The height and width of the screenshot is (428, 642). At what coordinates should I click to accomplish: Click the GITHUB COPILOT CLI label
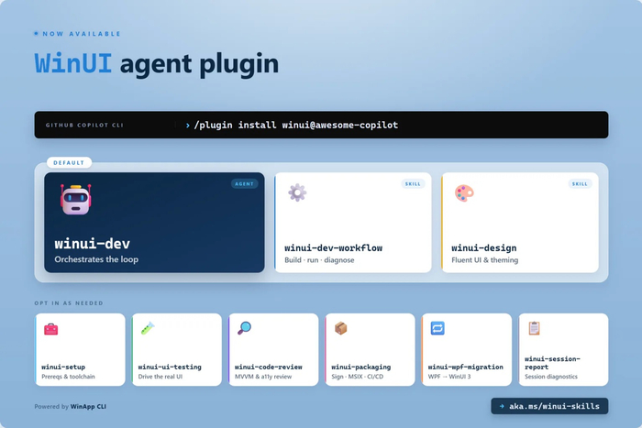click(x=84, y=126)
